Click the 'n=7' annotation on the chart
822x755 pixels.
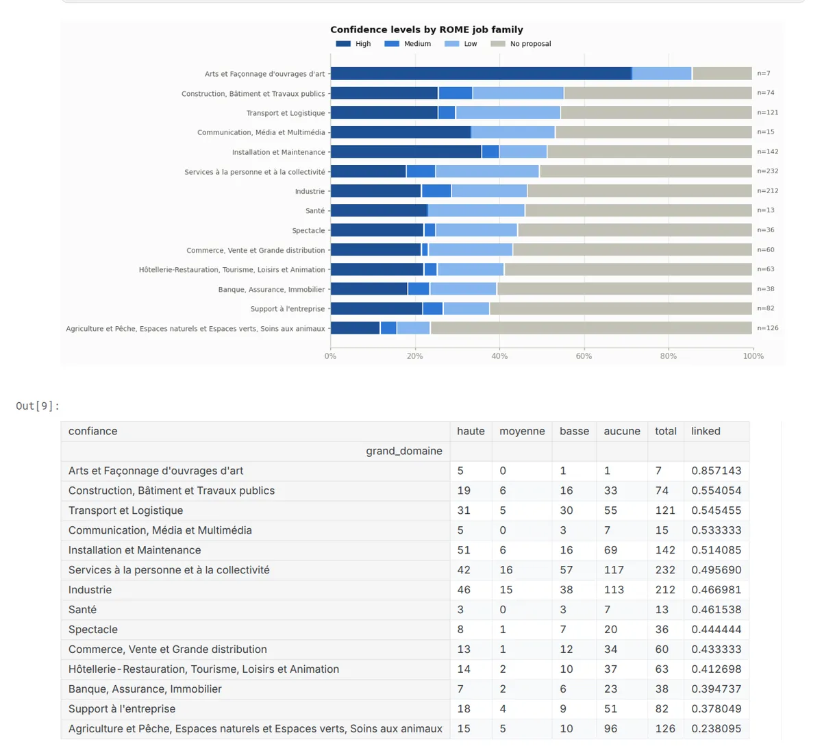pyautogui.click(x=764, y=73)
